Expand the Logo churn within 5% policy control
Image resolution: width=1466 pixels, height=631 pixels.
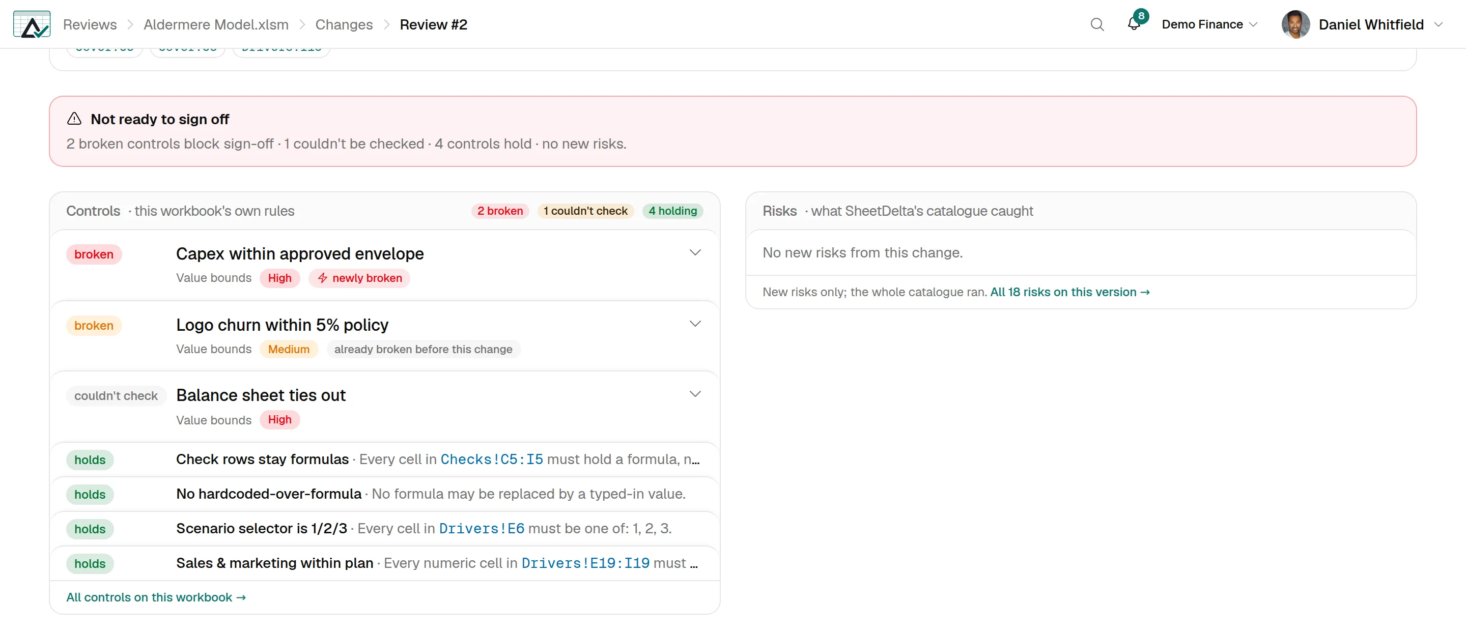point(695,324)
